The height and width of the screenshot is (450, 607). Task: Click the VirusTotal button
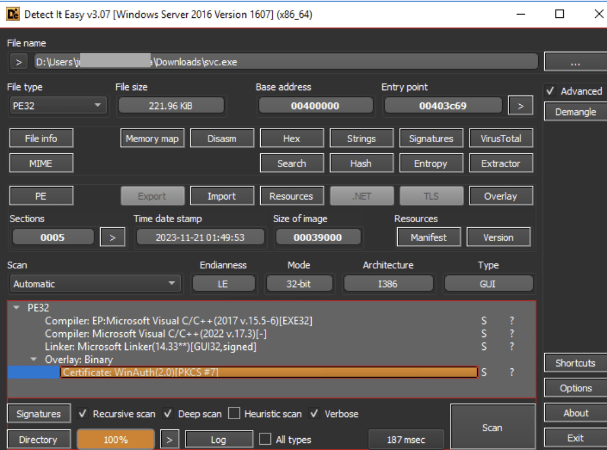[x=501, y=139]
